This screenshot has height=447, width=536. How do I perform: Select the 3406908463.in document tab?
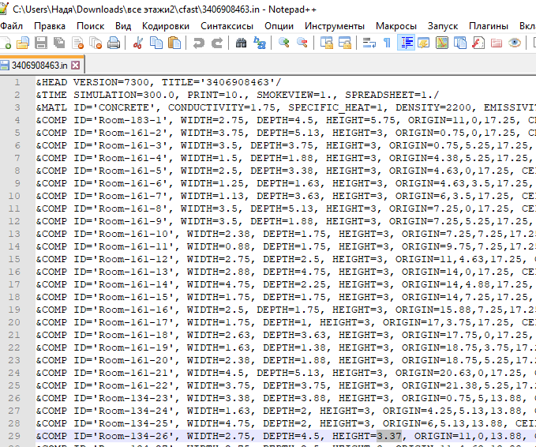coord(39,65)
